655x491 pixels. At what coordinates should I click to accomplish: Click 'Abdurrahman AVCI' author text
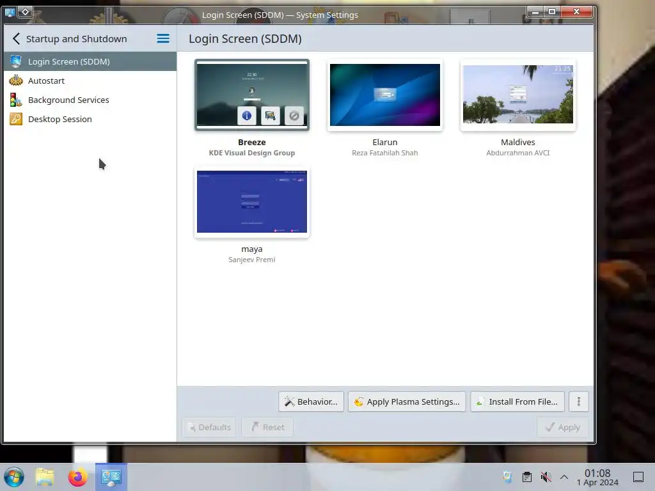click(517, 153)
